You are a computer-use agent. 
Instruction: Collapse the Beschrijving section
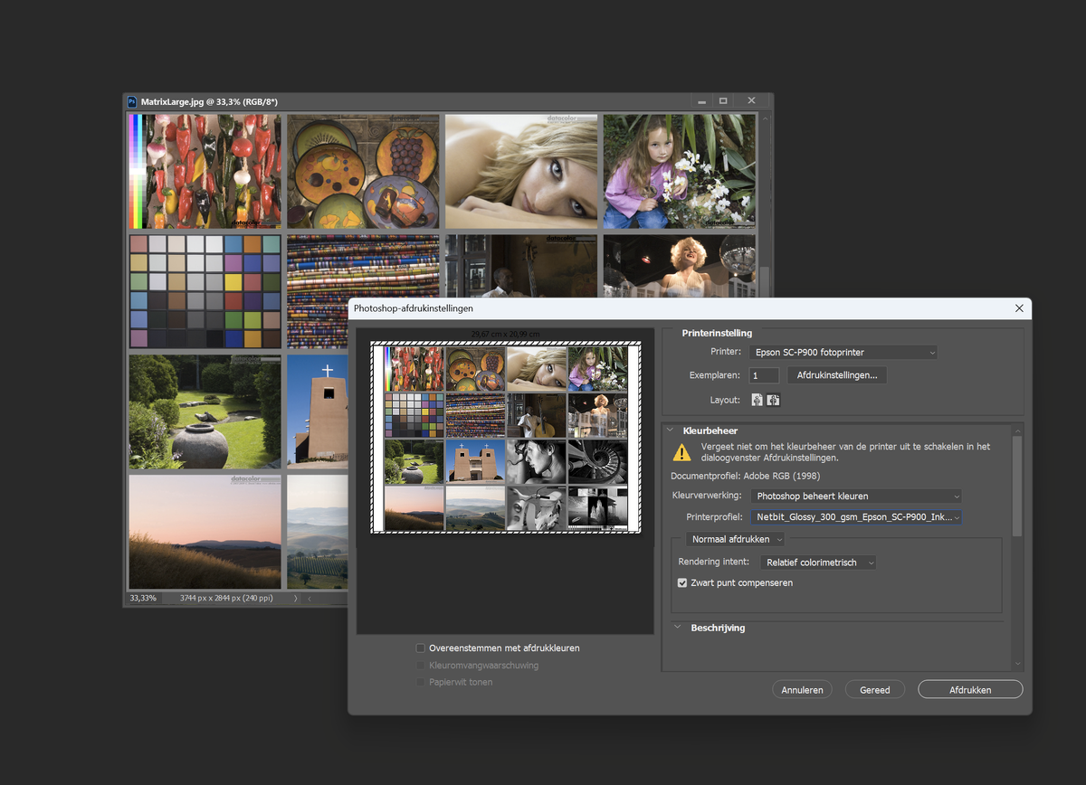pyautogui.click(x=677, y=628)
